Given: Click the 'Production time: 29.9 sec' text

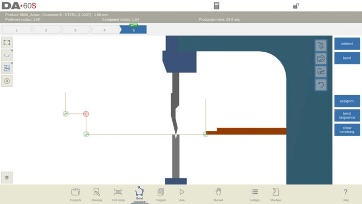Looking at the screenshot, I should pos(219,19).
